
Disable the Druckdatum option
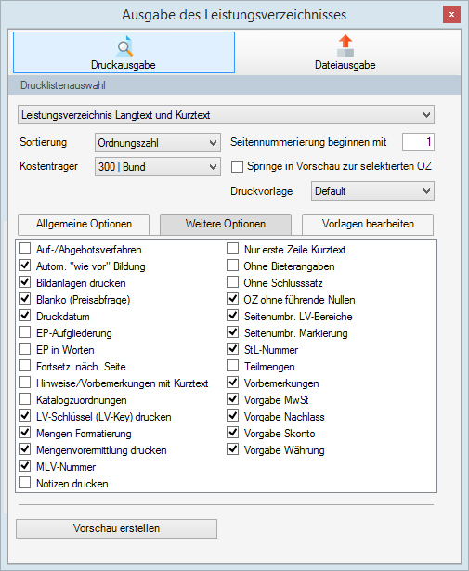coord(25,316)
